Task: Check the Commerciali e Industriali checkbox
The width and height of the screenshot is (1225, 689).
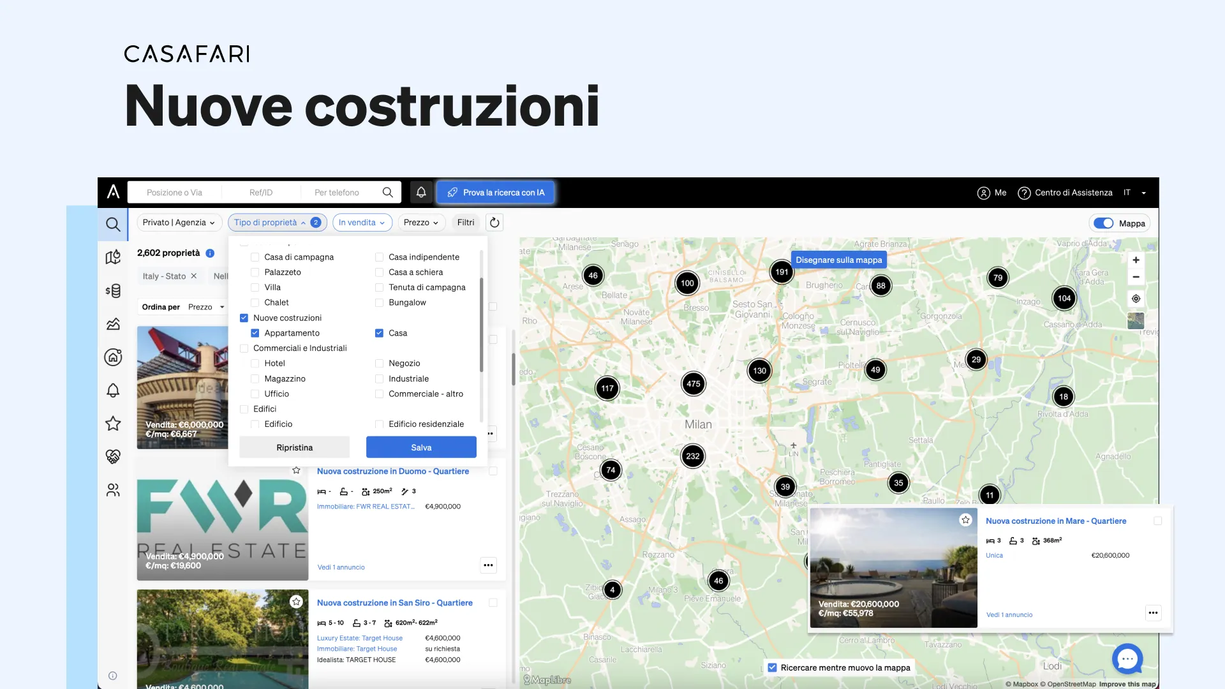Action: 244,348
